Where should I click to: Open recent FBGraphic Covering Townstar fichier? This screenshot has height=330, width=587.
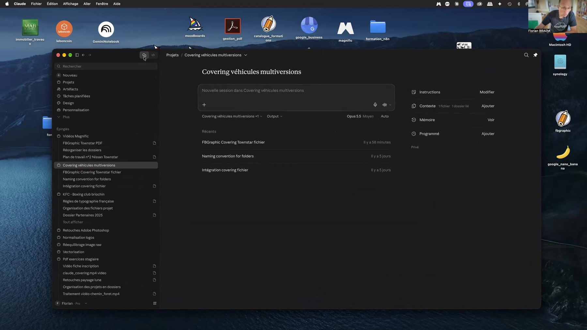point(296,142)
